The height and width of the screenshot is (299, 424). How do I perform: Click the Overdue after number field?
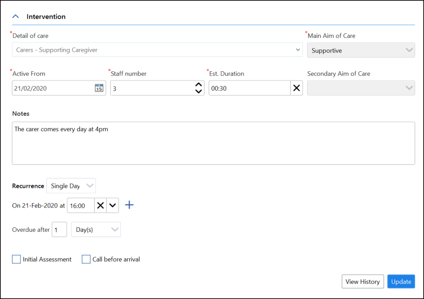tap(59, 230)
